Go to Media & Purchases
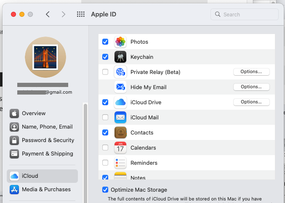The width and height of the screenshot is (285, 203). (46, 190)
